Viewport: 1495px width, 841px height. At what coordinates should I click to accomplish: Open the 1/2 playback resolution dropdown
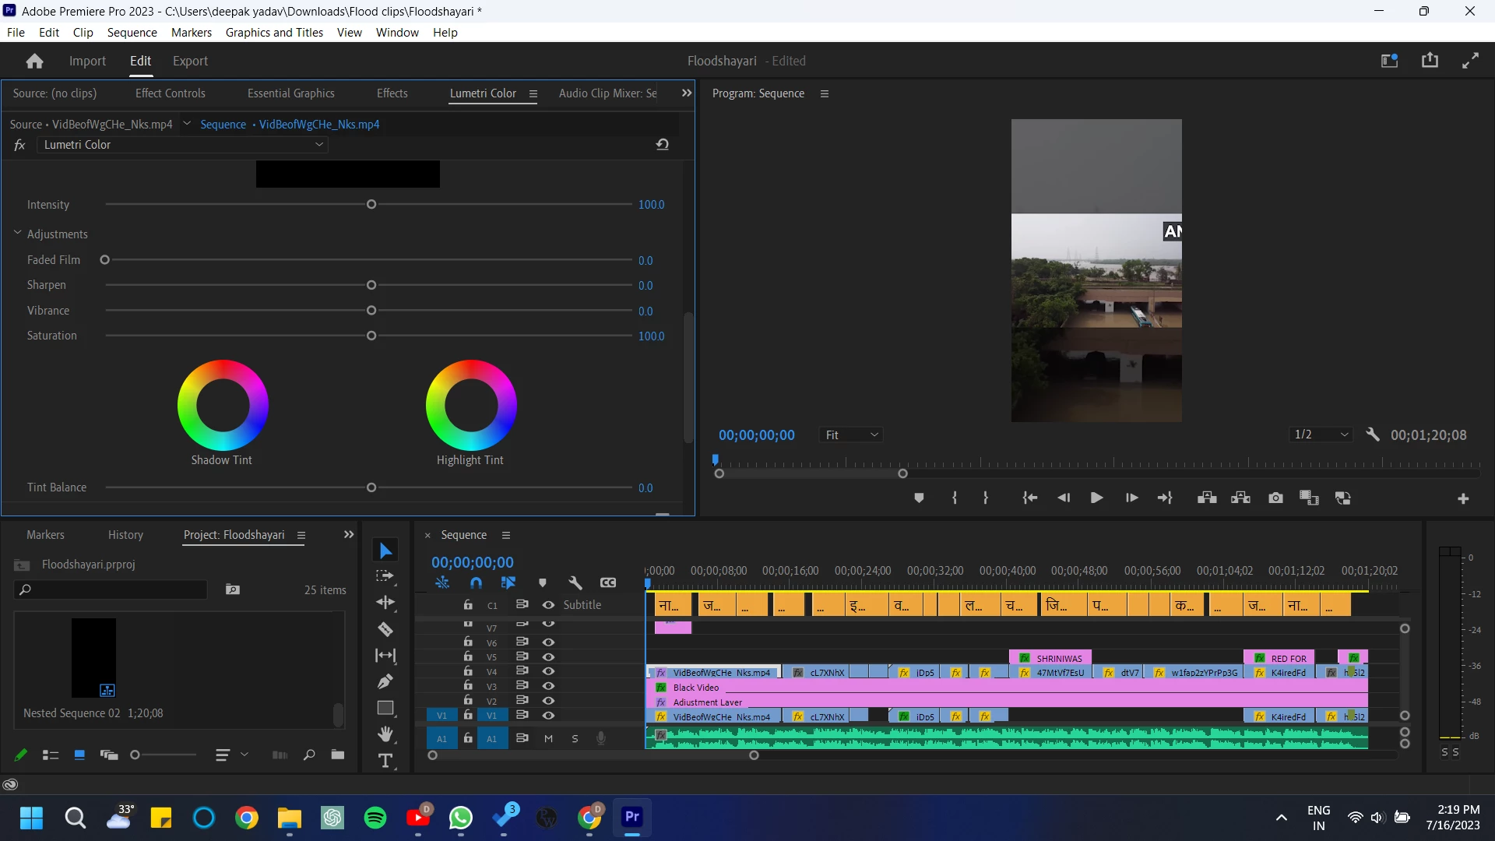click(1321, 435)
